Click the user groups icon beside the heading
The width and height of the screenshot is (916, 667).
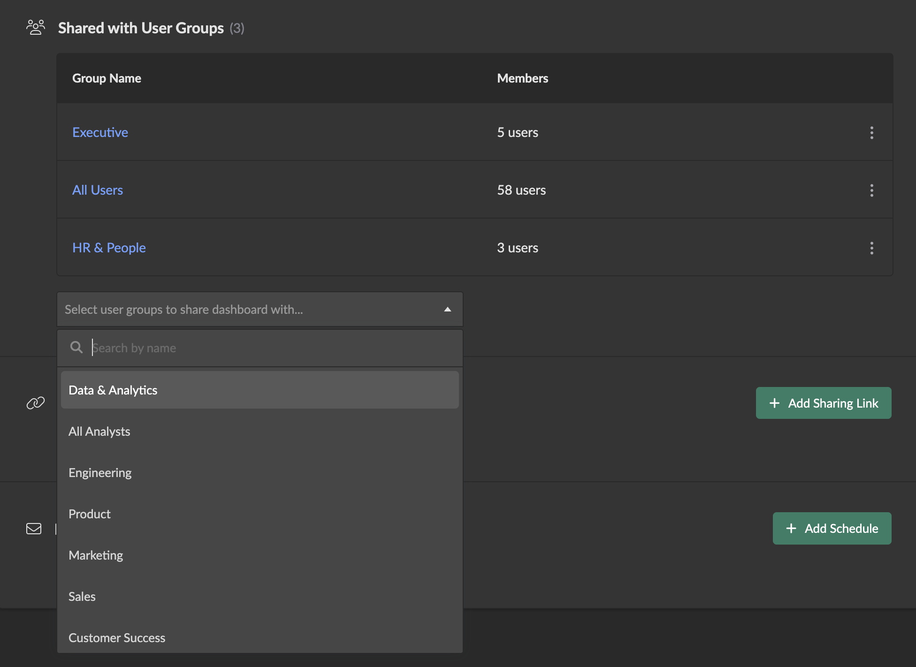[x=35, y=27]
